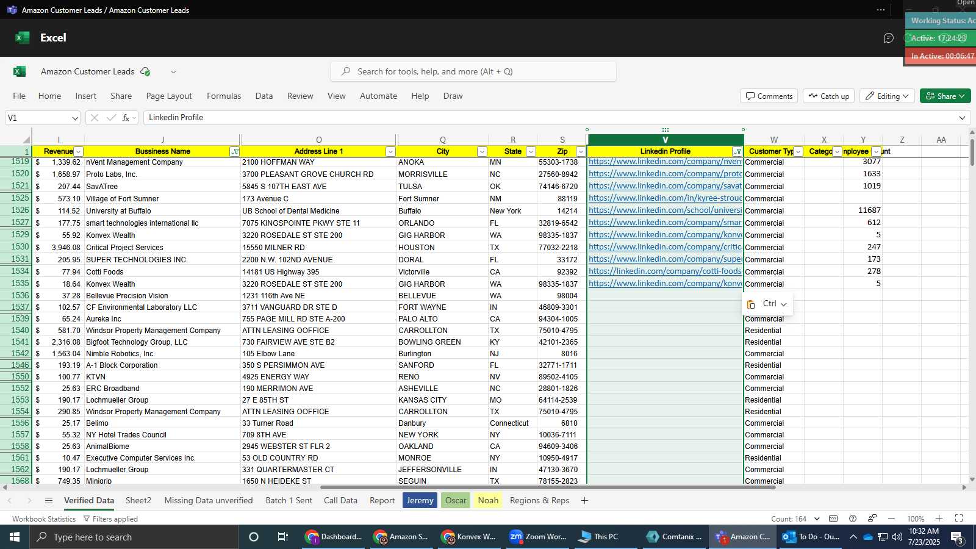This screenshot has width=976, height=549.
Task: Click the insert function fx icon
Action: (x=126, y=118)
